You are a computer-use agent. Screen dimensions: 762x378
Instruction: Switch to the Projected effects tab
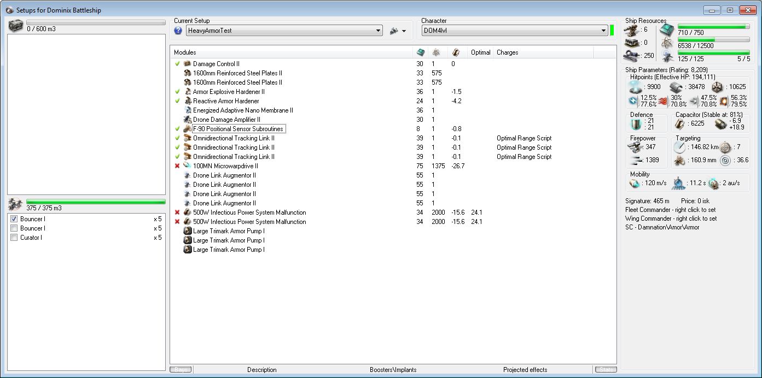coord(525,370)
